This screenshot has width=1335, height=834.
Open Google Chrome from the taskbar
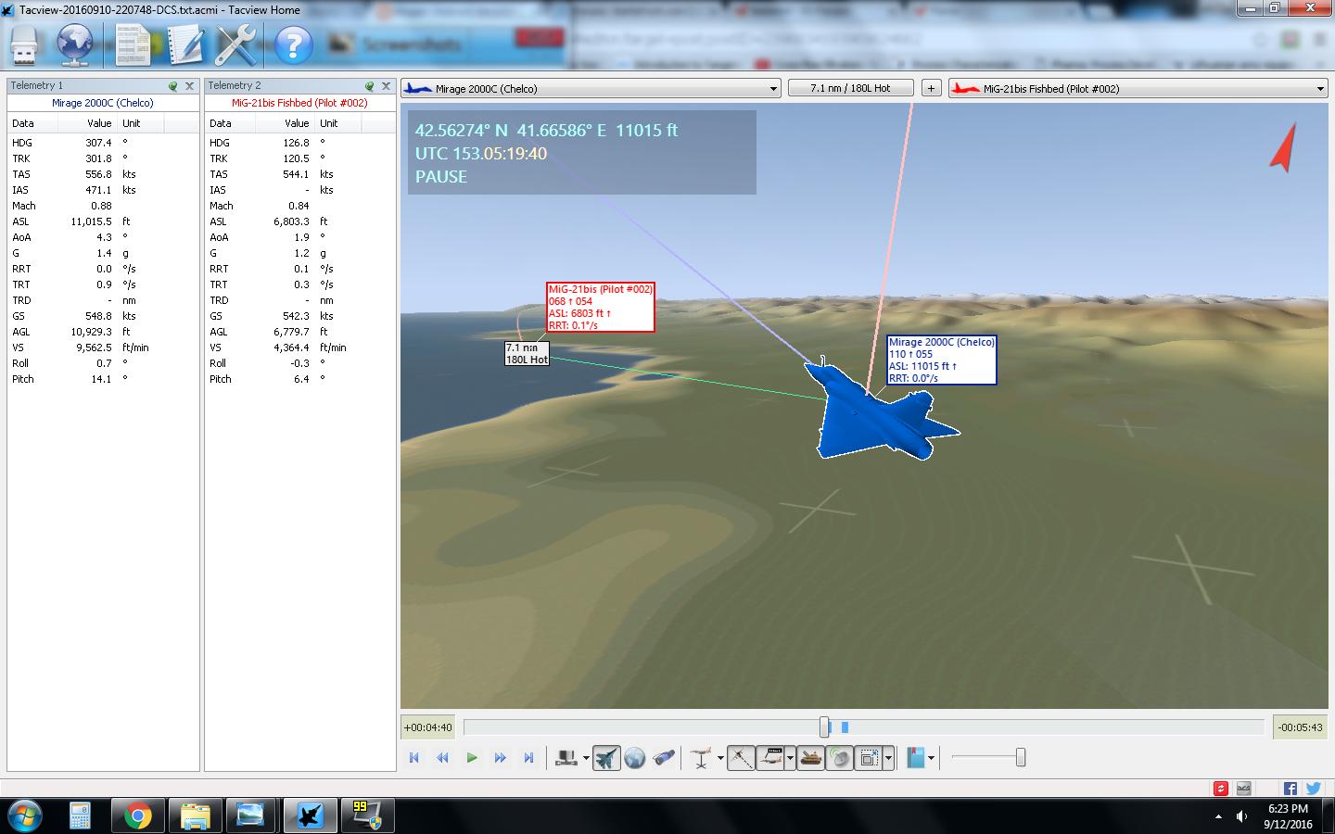(x=137, y=815)
